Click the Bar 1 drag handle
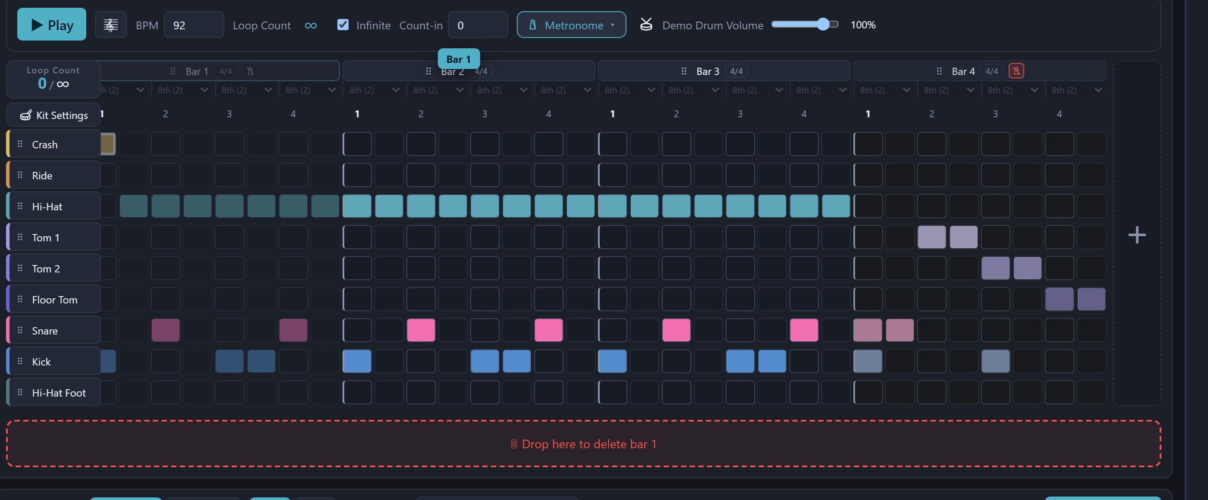This screenshot has width=1208, height=500. pyautogui.click(x=173, y=71)
